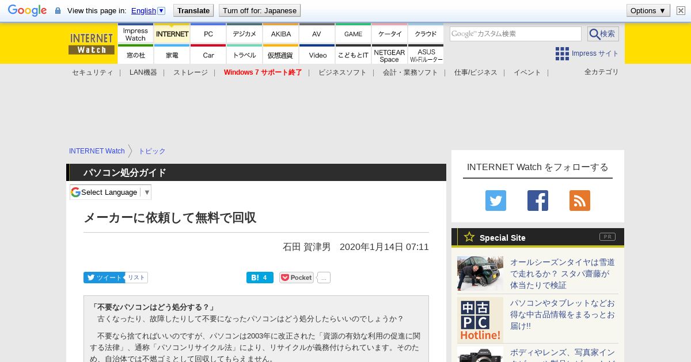Screen dimensions: 691x362
Task: Open the English language dropdown
Action: 148,10
